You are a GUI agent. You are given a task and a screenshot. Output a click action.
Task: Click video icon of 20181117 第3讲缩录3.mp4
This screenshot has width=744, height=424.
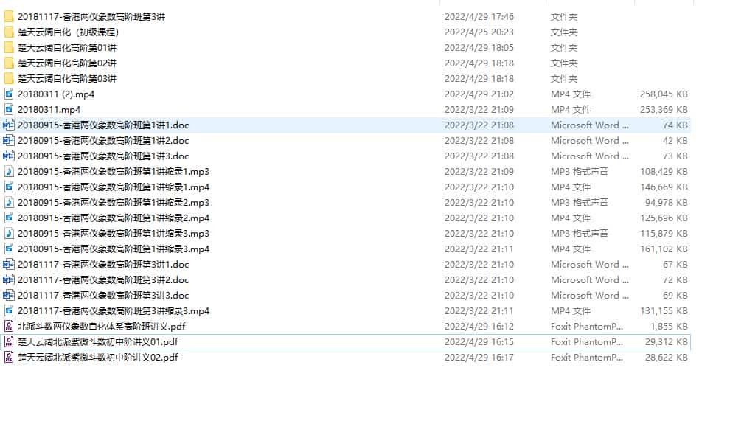(x=9, y=310)
